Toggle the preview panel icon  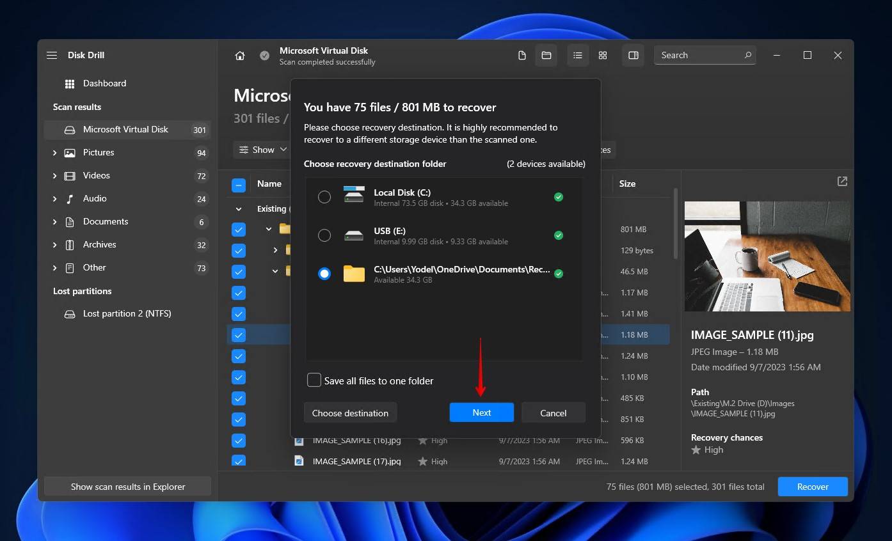(x=633, y=56)
